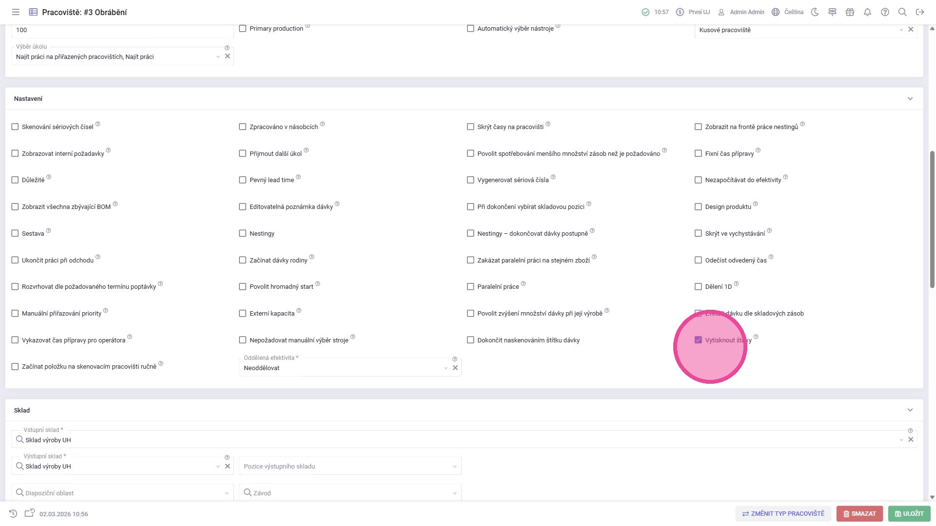Open the search magnifier in header
936x526 pixels.
[902, 12]
